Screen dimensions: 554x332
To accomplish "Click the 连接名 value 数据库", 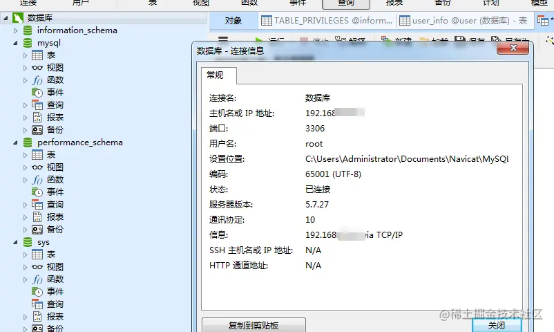I will [x=318, y=98].
